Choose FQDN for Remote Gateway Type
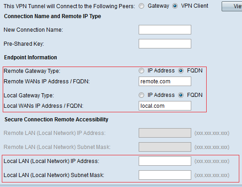 [181, 71]
